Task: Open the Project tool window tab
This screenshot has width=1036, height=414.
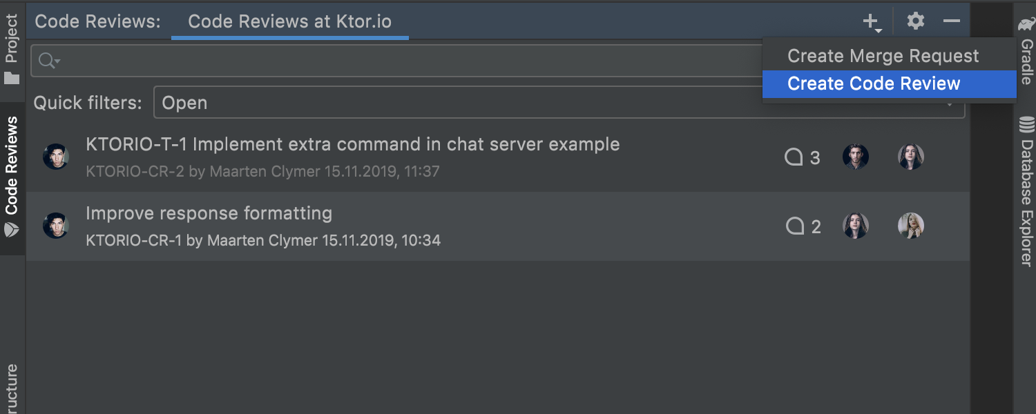Action: pyautogui.click(x=12, y=48)
